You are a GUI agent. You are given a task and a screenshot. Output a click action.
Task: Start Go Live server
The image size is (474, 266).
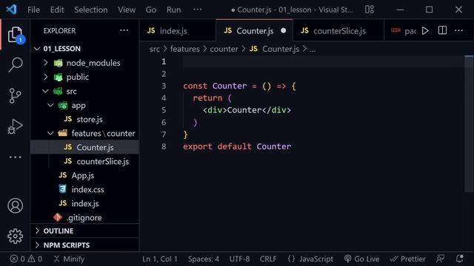click(x=362, y=259)
